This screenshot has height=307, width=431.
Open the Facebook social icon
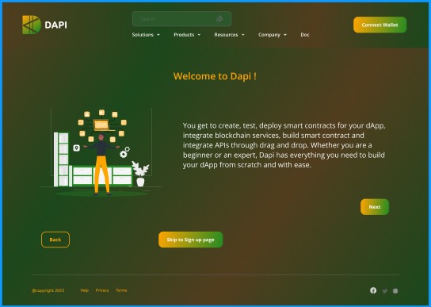pos(373,290)
